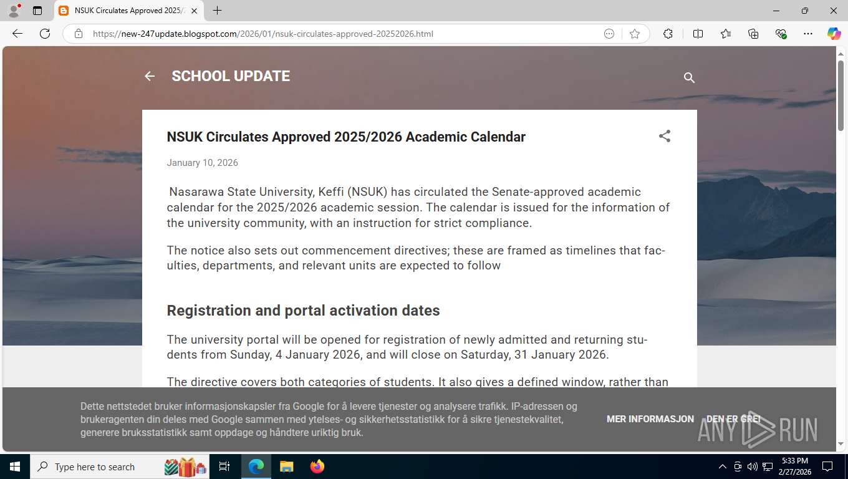Switch to Microsoft Edge on taskbar
This screenshot has height=479, width=848.
256,467
